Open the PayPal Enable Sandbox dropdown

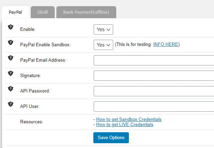click(103, 45)
